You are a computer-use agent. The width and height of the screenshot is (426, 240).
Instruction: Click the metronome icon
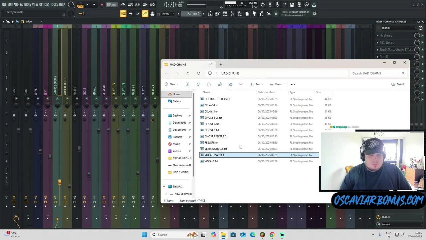123,5
